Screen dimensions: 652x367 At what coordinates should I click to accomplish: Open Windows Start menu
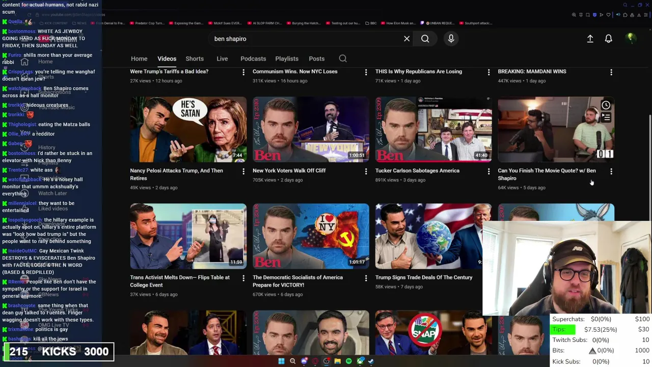coord(281,361)
